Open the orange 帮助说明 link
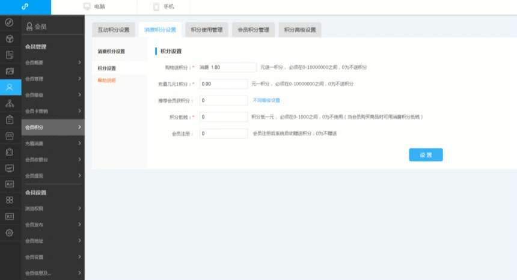This screenshot has width=517, height=280. tap(106, 80)
